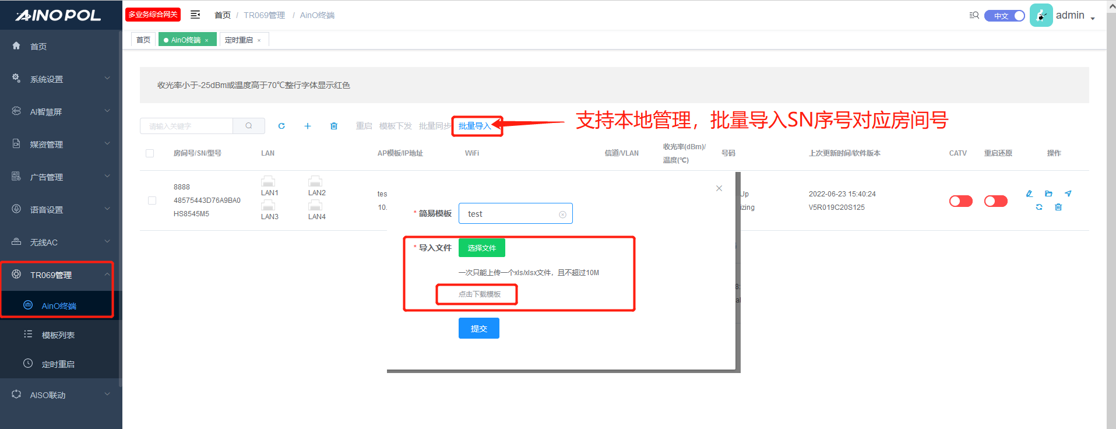
Task: Toggle the 重启还原 switch for room 8888
Action: [x=995, y=201]
